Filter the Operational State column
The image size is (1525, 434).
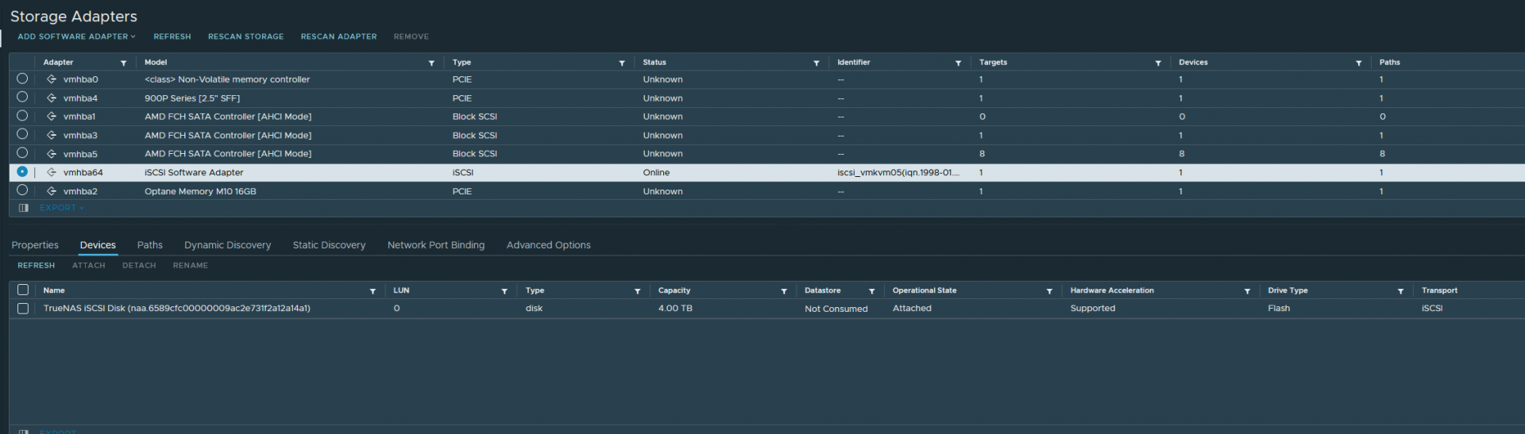pyautogui.click(x=1049, y=291)
